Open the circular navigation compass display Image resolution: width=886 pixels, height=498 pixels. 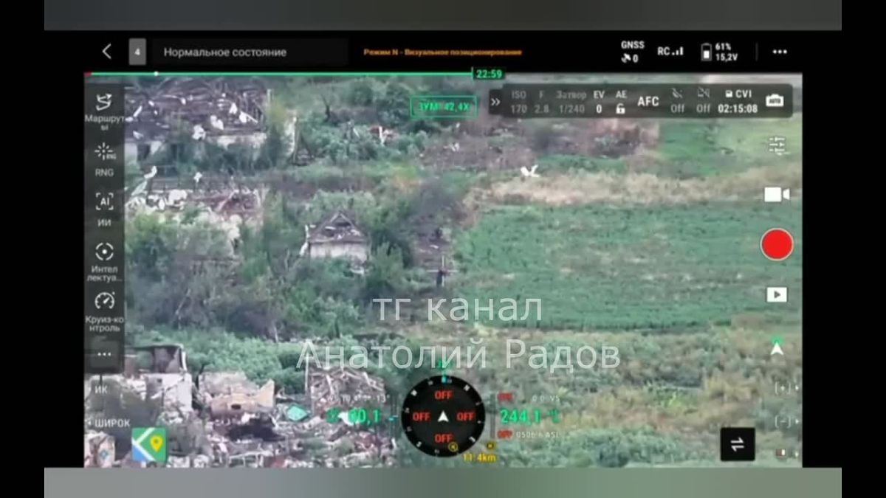coord(443,416)
